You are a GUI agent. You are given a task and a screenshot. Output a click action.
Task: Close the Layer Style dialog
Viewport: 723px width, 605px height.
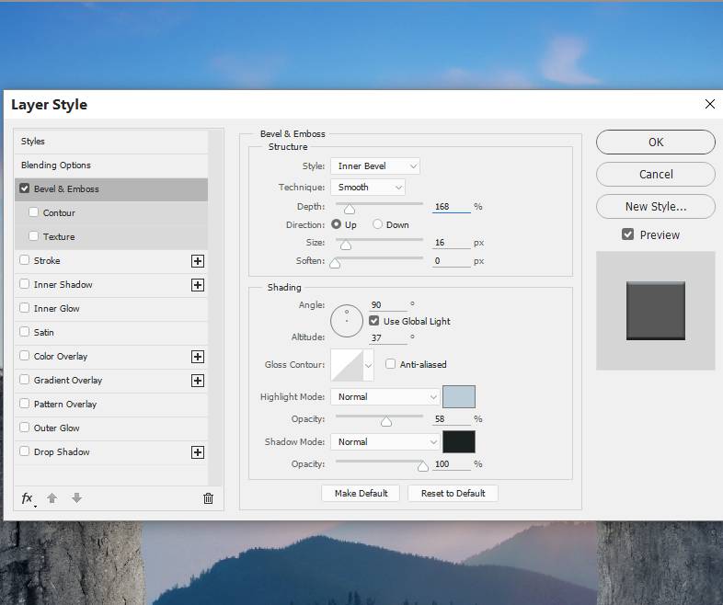click(x=710, y=104)
